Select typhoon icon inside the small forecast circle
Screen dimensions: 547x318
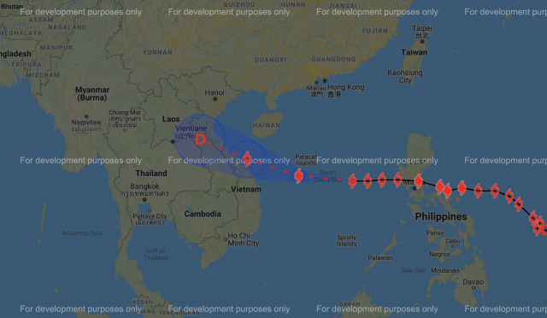247,159
